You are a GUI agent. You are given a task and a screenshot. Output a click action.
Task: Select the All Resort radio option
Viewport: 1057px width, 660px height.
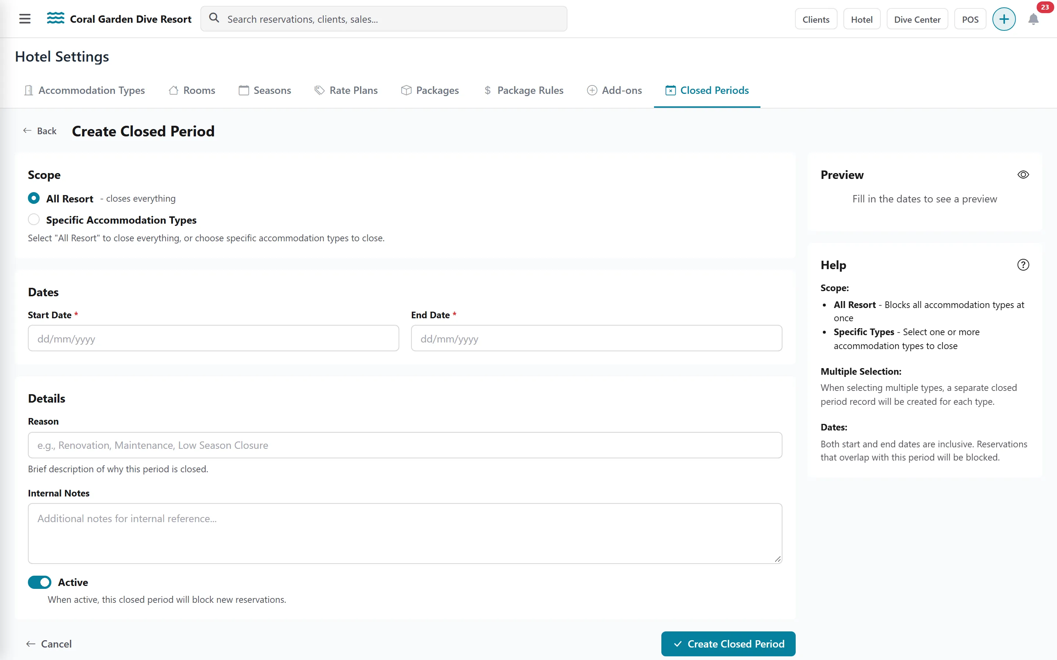(x=34, y=198)
